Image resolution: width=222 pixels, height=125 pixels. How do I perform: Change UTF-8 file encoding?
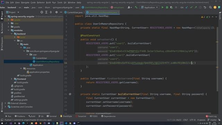pos(193,120)
